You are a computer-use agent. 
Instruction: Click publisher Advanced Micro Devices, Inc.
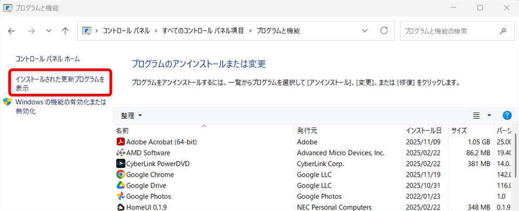[x=340, y=153]
